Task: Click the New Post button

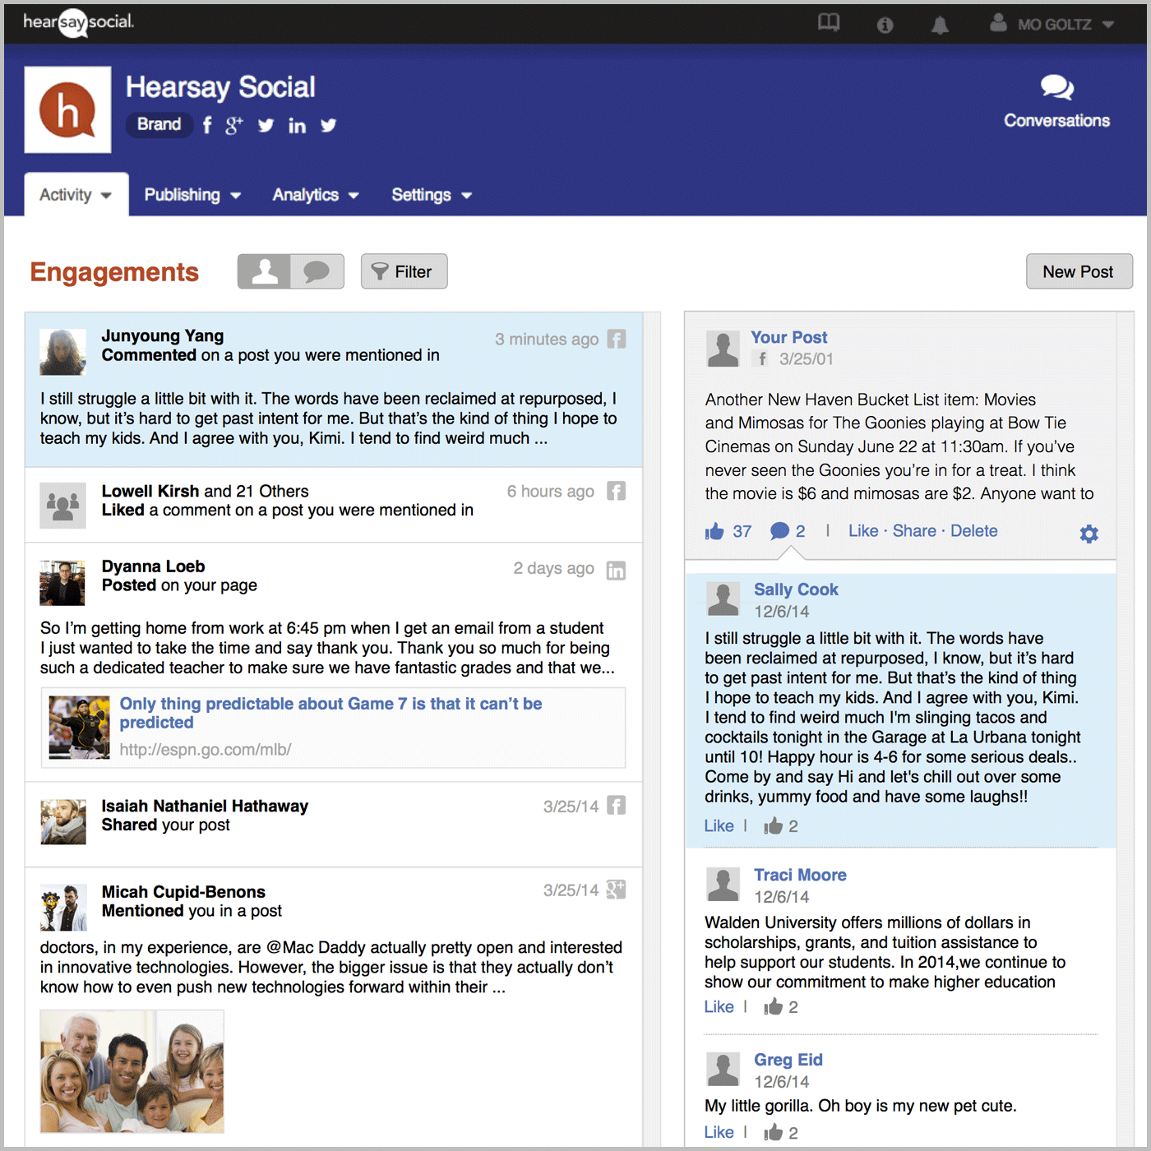Action: click(1079, 271)
